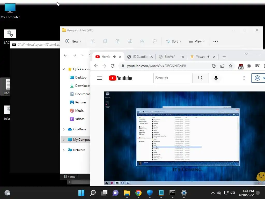Open YouTube hamburger guide menu

pyautogui.click(x=100, y=78)
